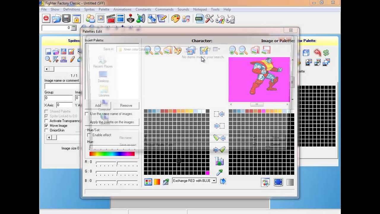
Task: Click the joystick Commands icon
Action: pyautogui.click(x=131, y=19)
